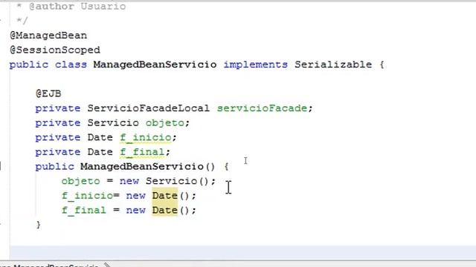Click the ServicioFacadeLocal type name
This screenshot has width=476, height=267.
[149, 108]
